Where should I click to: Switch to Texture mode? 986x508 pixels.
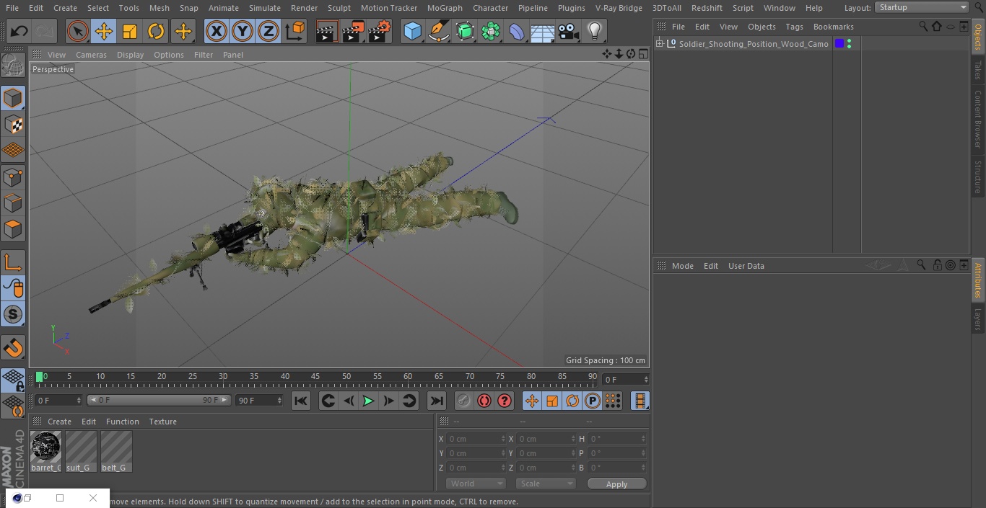click(13, 125)
